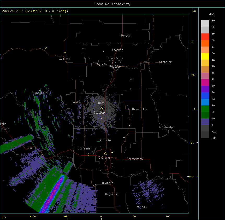Viewport: 225px width, 220px height.
Task: Click the Sylvan label on the map
Action: point(102,64)
